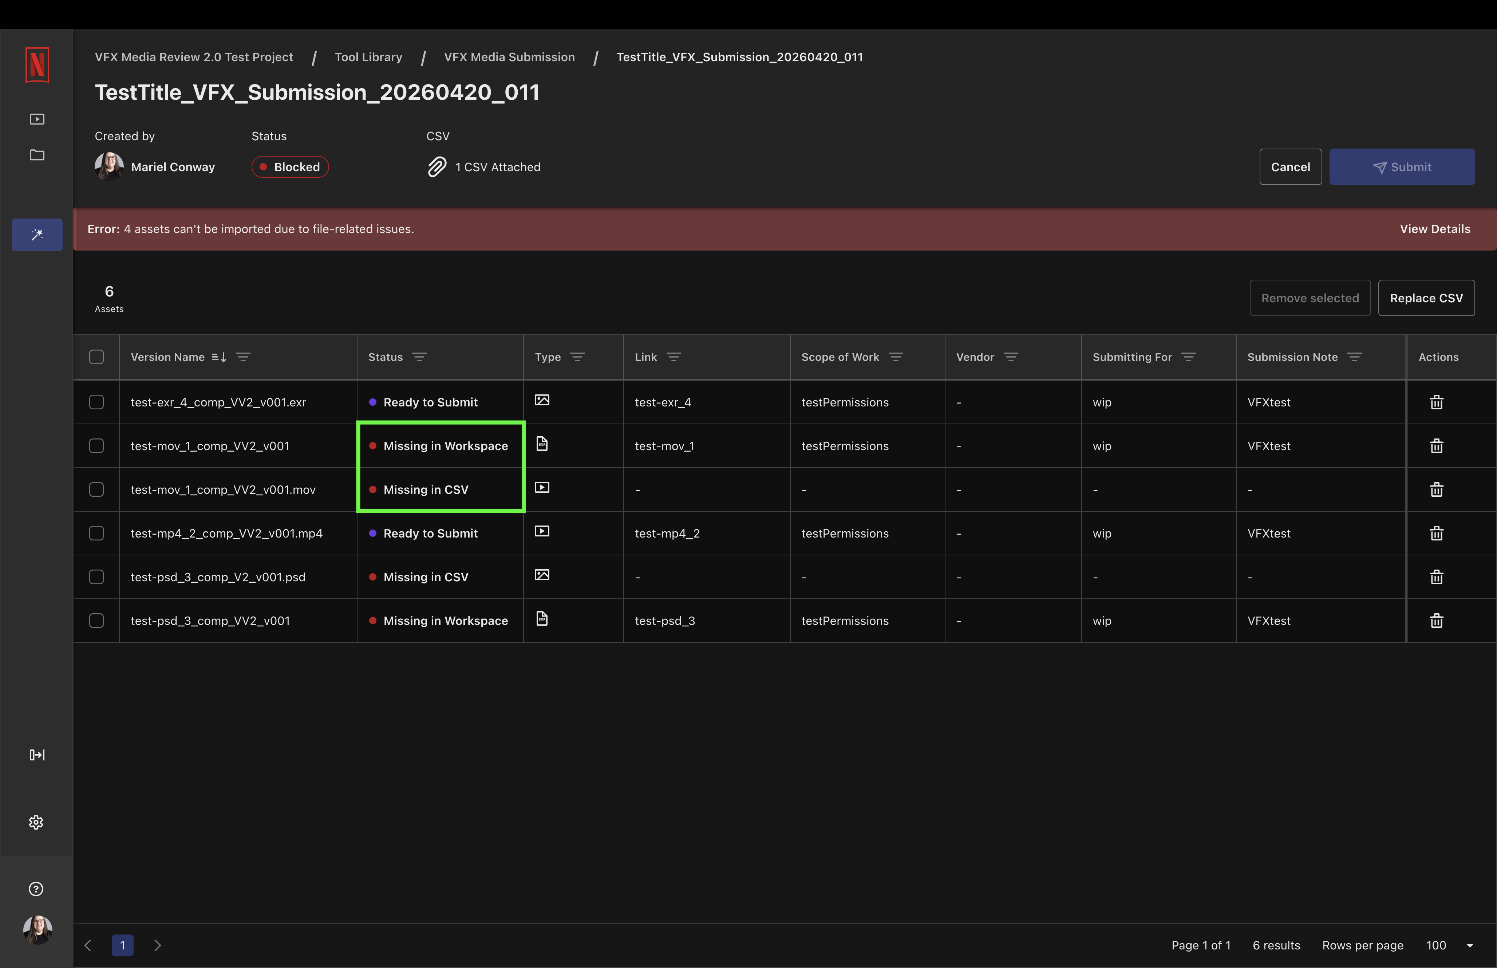
Task: Open the folder icon in the sidebar
Action: pos(37,155)
